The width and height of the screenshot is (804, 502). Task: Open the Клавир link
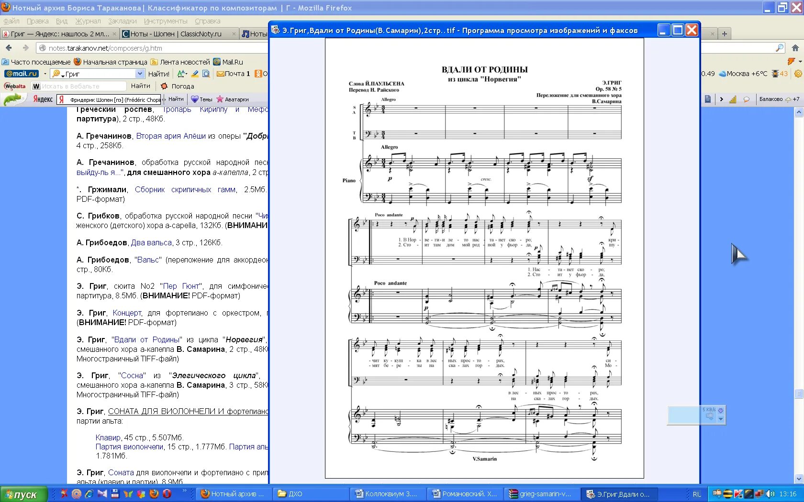pos(108,437)
